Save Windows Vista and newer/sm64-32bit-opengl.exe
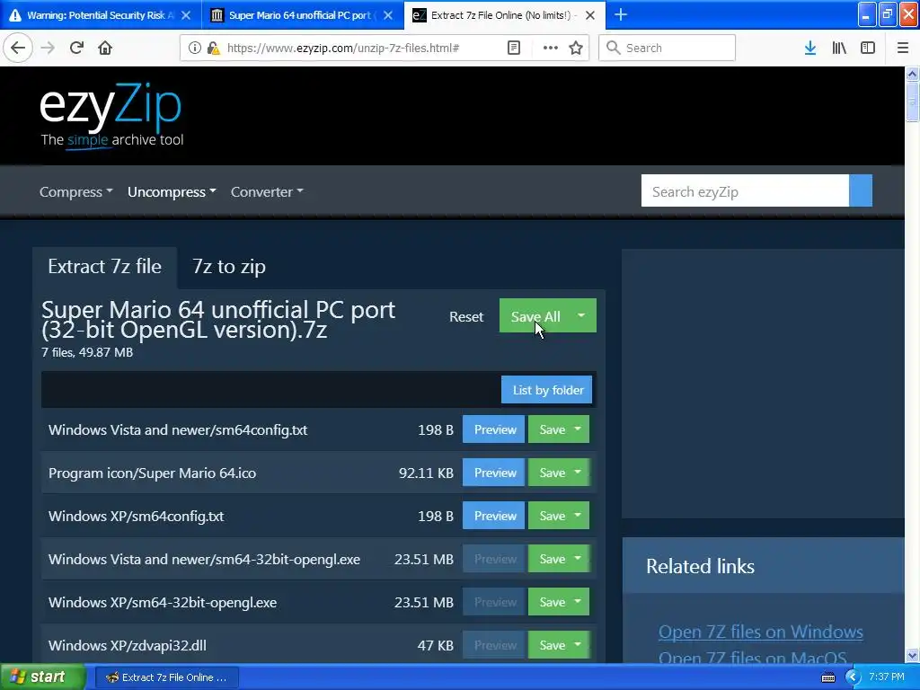The image size is (920, 690). coord(551,559)
